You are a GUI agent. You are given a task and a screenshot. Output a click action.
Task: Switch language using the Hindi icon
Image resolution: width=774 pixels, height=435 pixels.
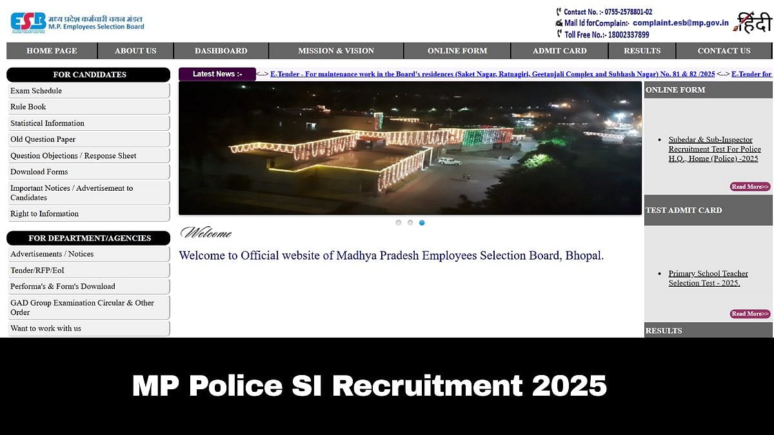(754, 22)
